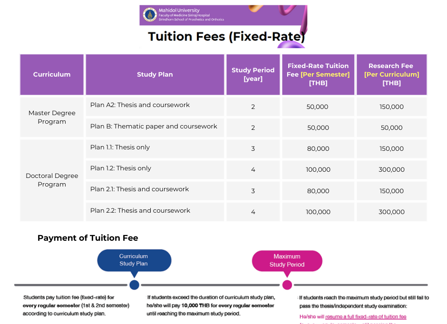
Task: Select the Study Period [year] header cell
Action: click(253, 75)
